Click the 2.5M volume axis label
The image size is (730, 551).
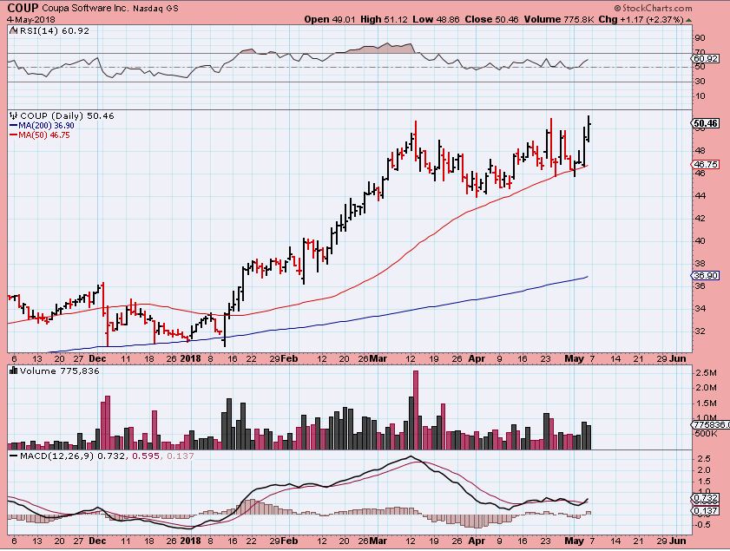[x=707, y=373]
